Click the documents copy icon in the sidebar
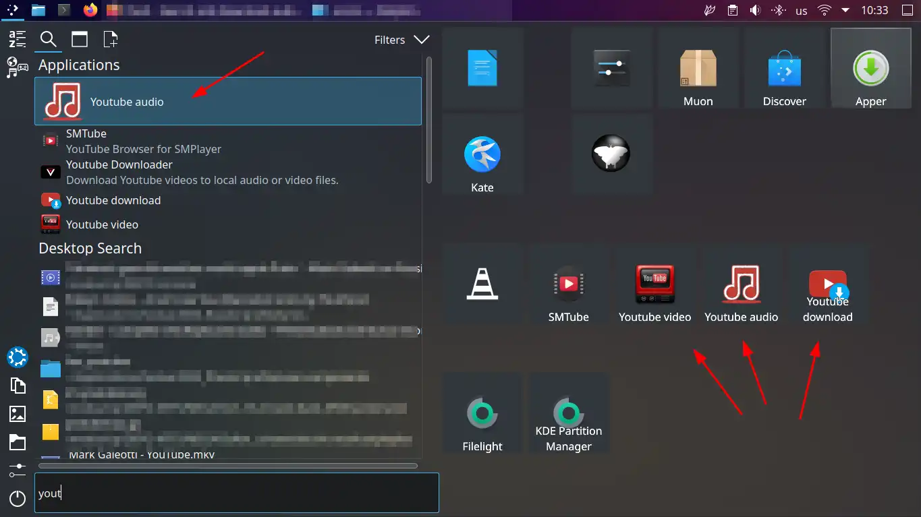 coord(18,386)
